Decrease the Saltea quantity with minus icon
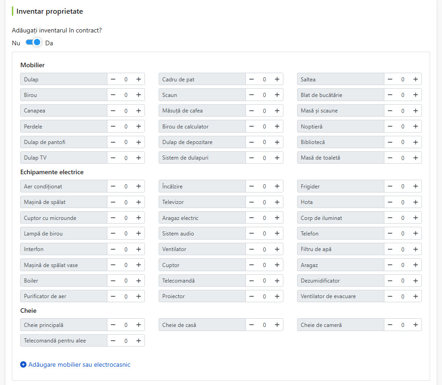 pos(390,79)
